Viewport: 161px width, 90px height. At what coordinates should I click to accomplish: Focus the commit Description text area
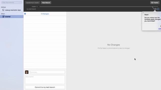click(x=45, y=80)
